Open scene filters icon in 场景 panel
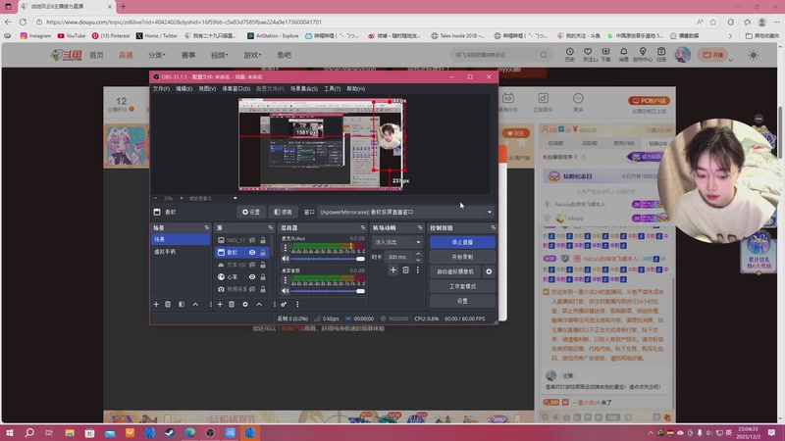This screenshot has width=785, height=441. (182, 304)
